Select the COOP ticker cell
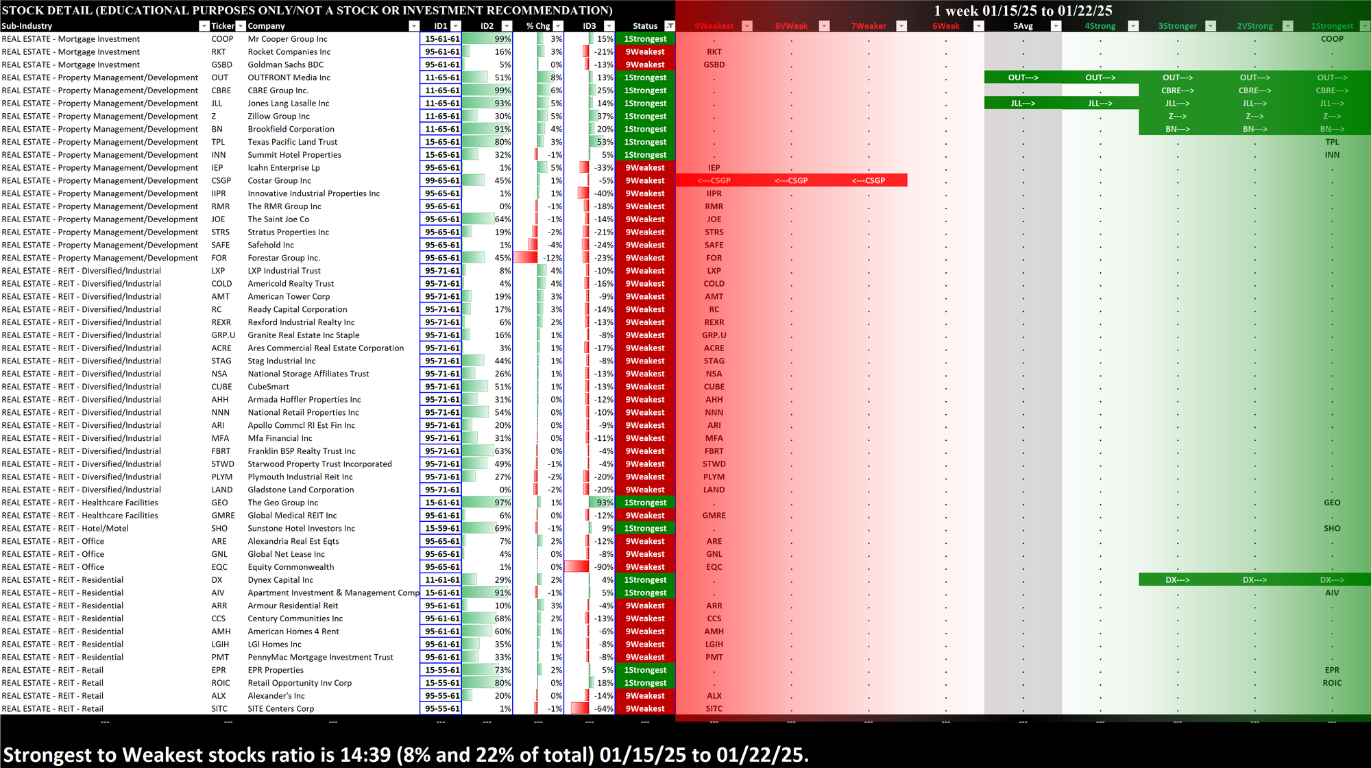 coord(222,39)
